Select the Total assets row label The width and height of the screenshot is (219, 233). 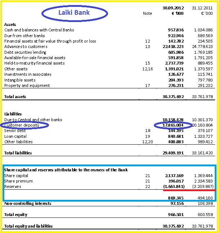[15, 97]
